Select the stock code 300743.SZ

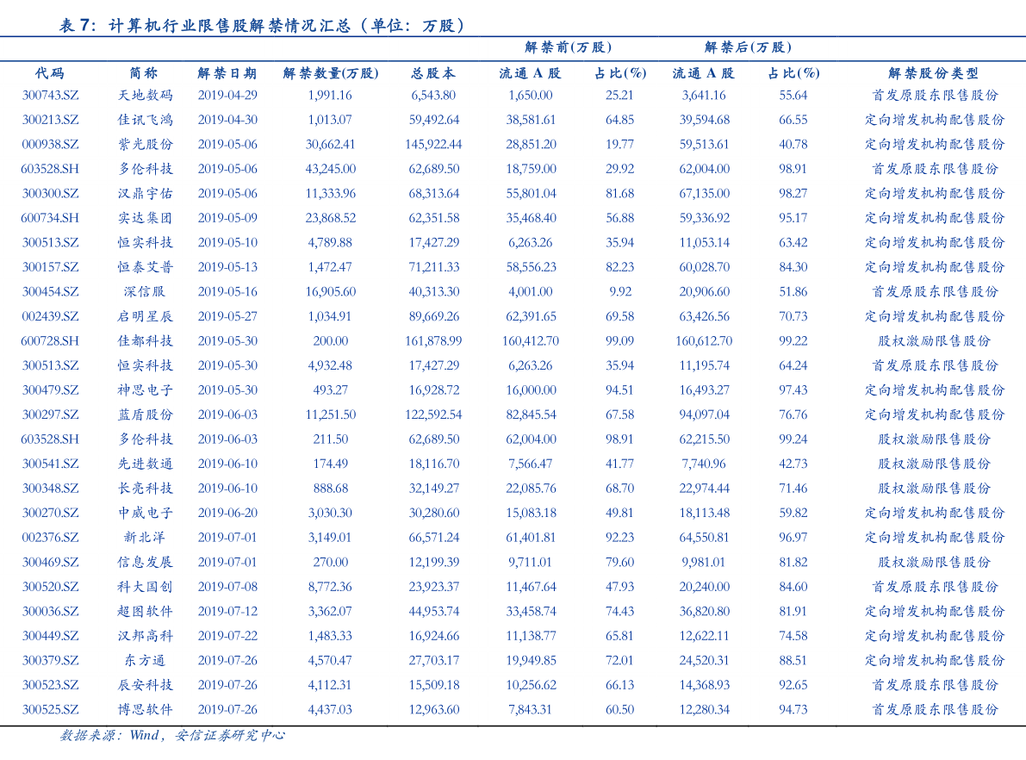[50, 96]
